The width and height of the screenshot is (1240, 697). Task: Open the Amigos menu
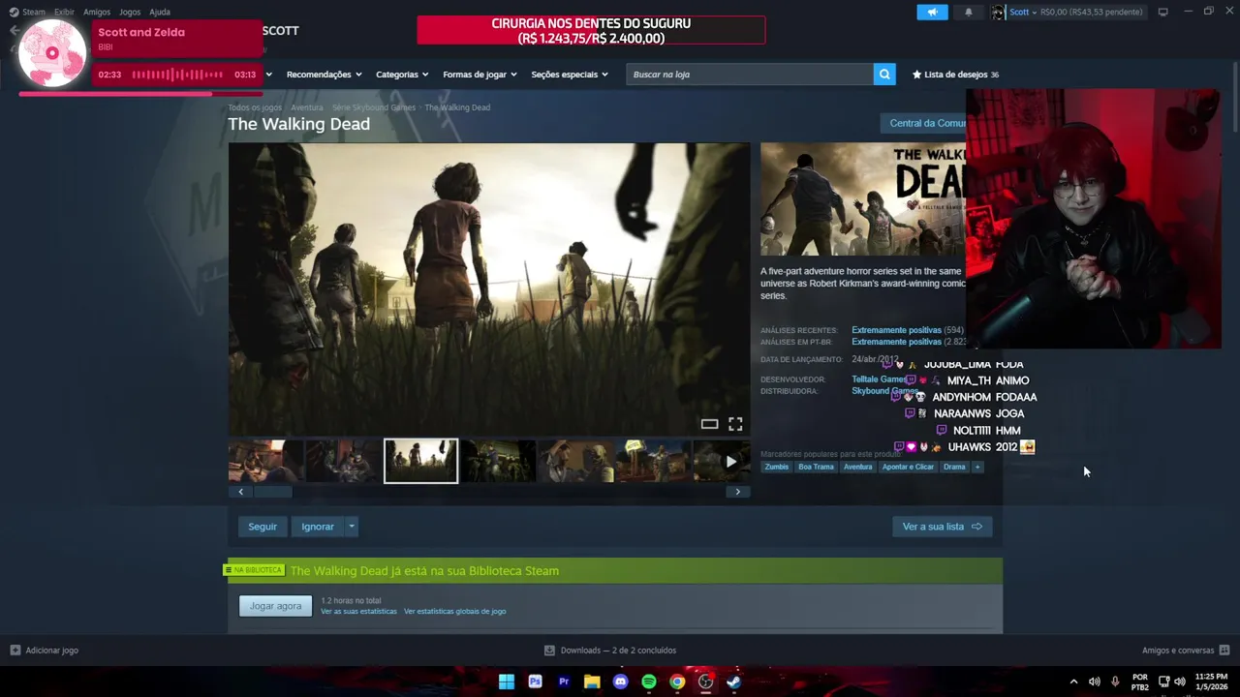click(x=97, y=12)
